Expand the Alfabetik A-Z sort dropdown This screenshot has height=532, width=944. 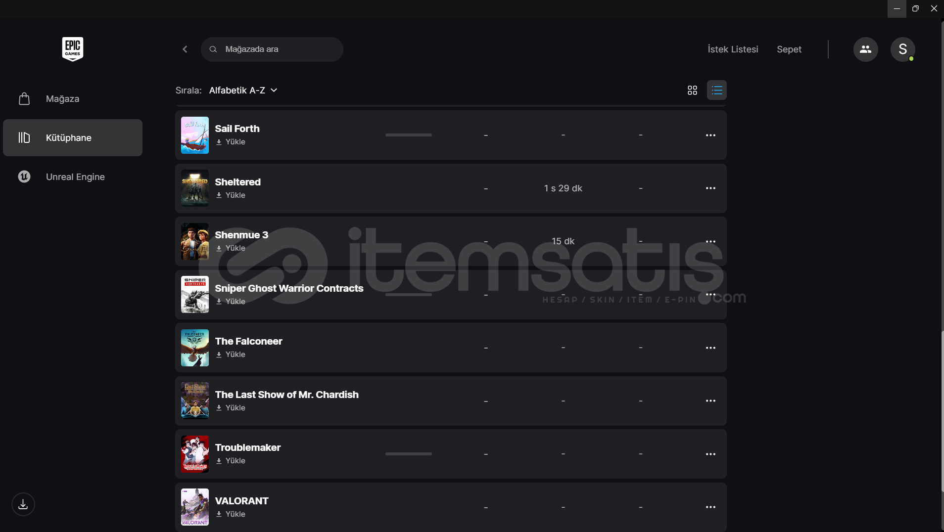[x=243, y=90]
